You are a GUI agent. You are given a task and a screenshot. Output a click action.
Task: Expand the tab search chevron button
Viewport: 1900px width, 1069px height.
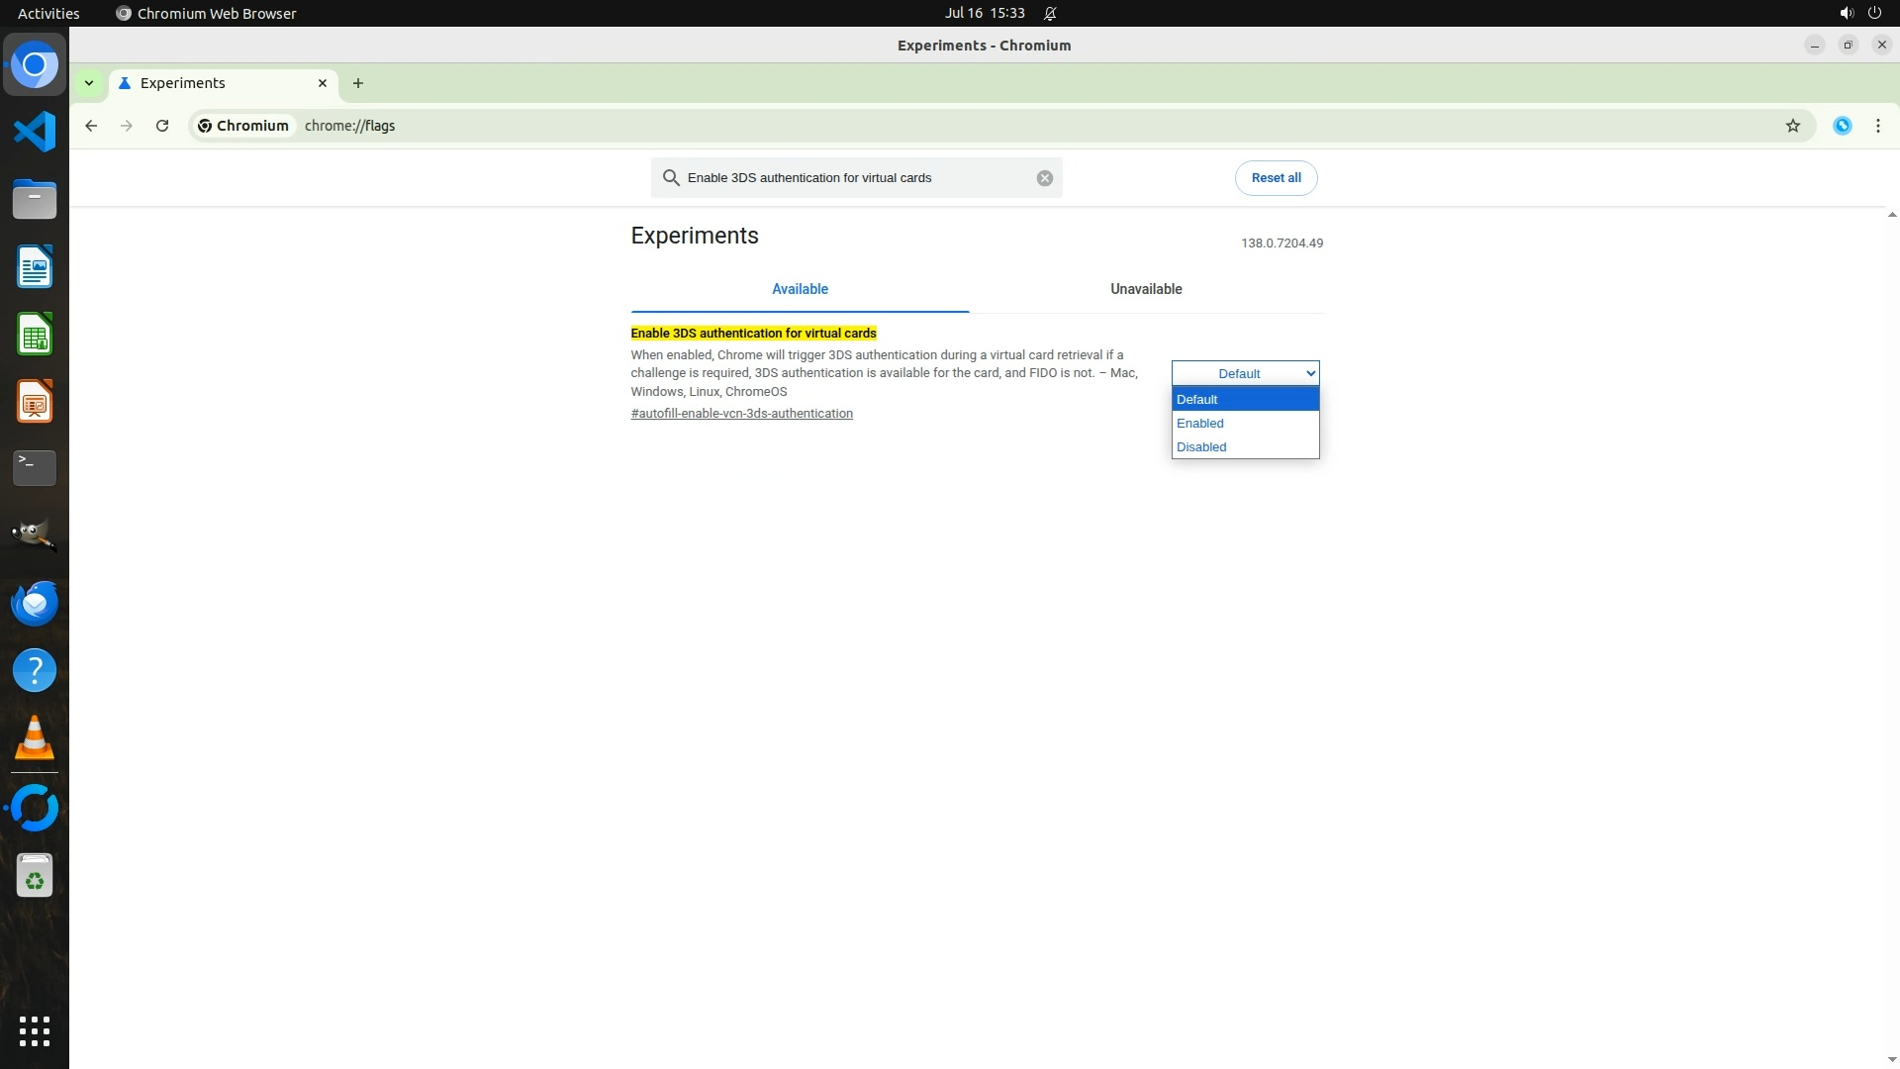(89, 83)
